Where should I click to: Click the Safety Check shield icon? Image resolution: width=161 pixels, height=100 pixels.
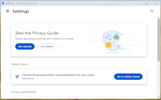tap(17, 76)
